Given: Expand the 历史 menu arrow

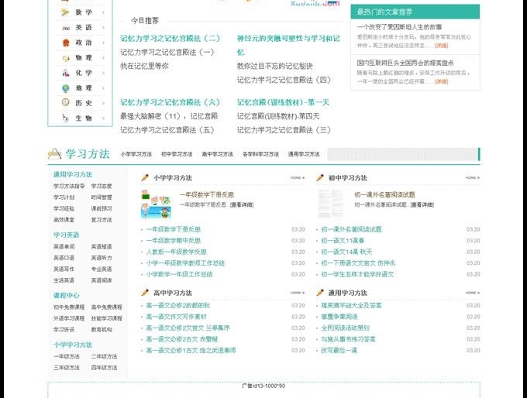Looking at the screenshot, I should click(x=103, y=103).
